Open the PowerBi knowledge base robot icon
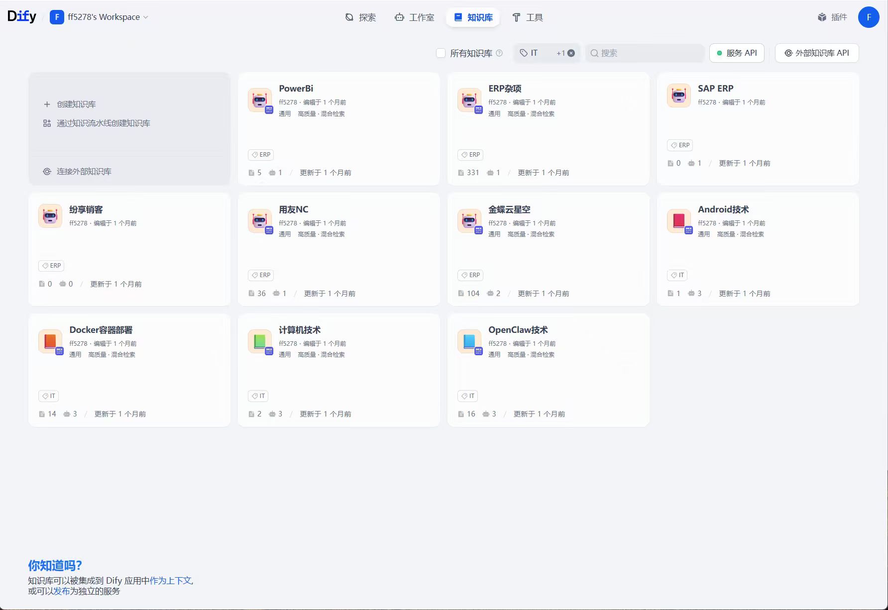 260,100
